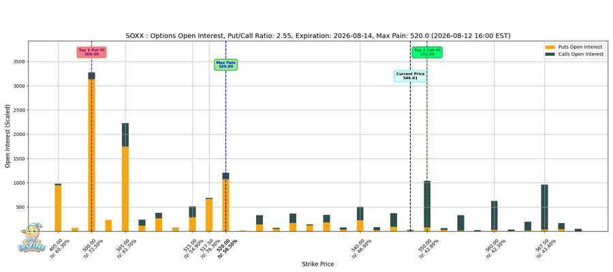Click the 3000 y-axis tick label
The height and width of the screenshot is (272, 613).
click(19, 86)
